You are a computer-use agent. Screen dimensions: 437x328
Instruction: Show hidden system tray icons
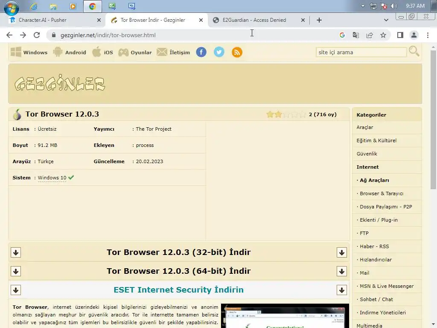(363, 6)
